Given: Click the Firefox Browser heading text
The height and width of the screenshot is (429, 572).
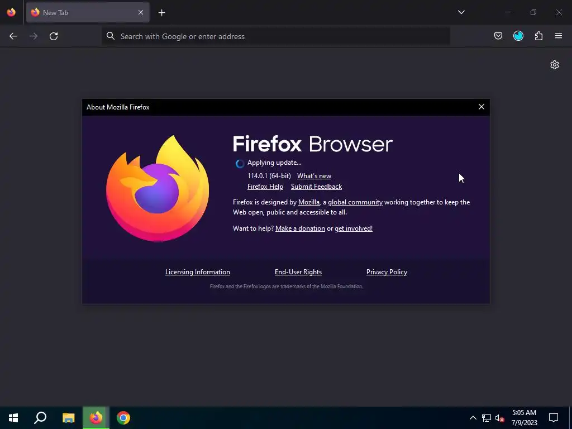Looking at the screenshot, I should pyautogui.click(x=313, y=144).
